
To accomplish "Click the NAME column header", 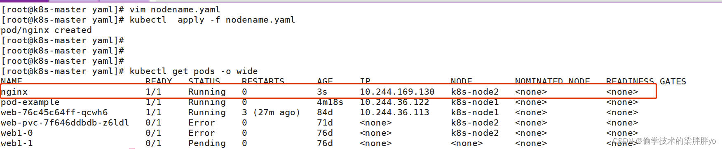I will pos(12,81).
